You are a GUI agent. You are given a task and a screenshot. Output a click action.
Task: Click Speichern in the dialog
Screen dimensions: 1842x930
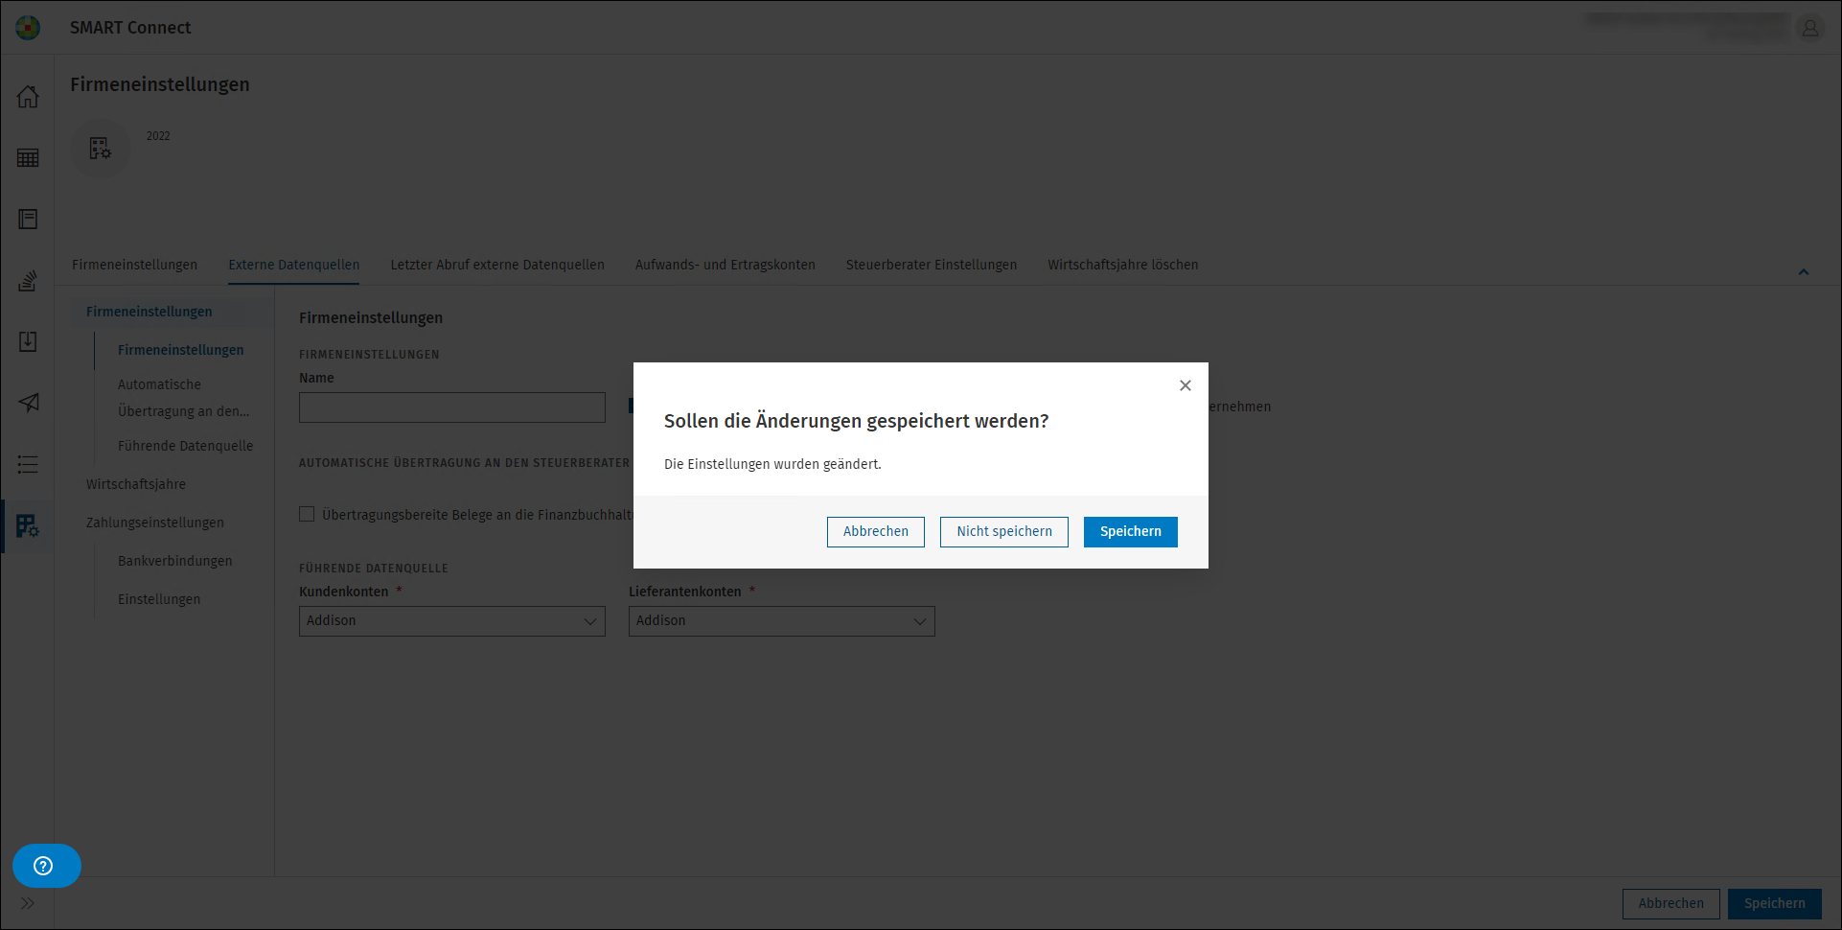(x=1131, y=532)
